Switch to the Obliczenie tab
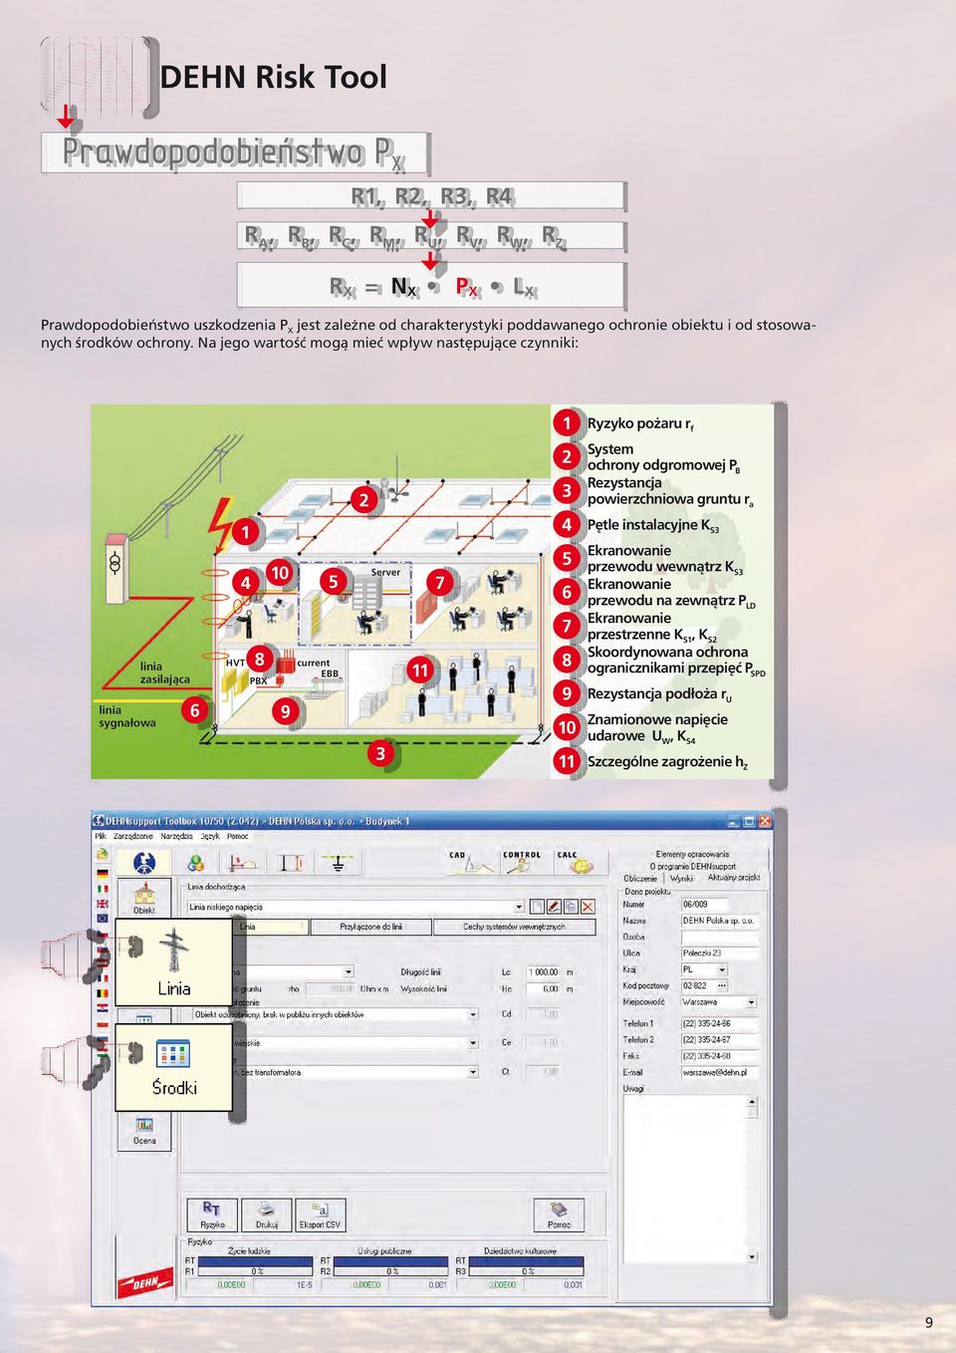Image resolution: width=956 pixels, height=1353 pixels. [x=639, y=879]
